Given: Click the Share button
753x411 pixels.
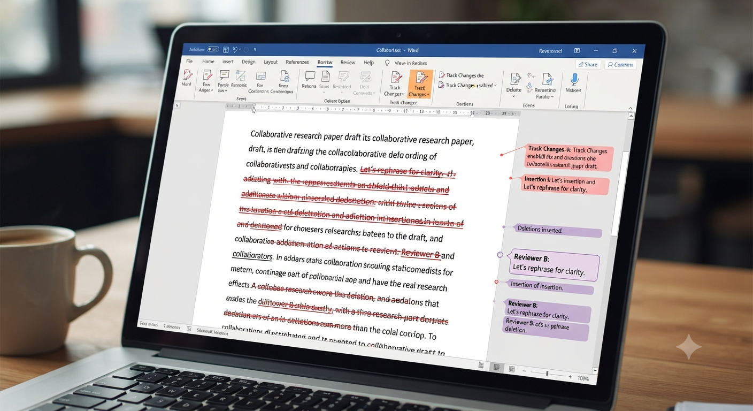Looking at the screenshot, I should (x=587, y=64).
